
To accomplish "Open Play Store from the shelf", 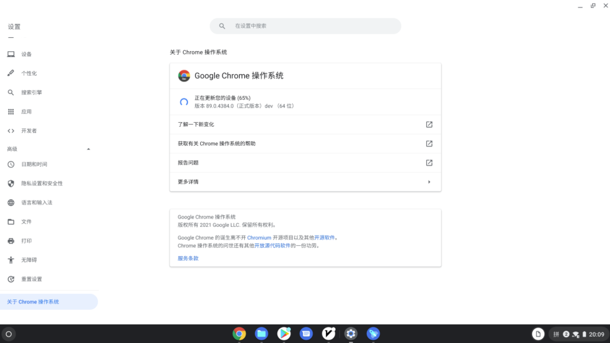I will click(284, 334).
